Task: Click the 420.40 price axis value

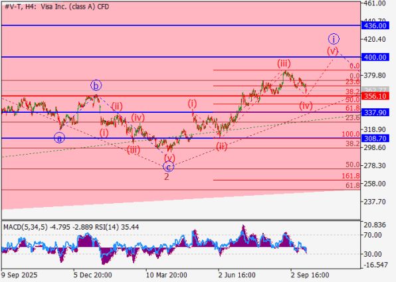Action: [x=375, y=39]
